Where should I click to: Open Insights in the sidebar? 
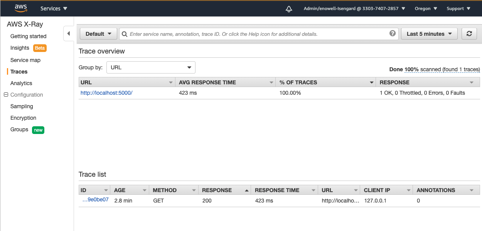(x=20, y=48)
